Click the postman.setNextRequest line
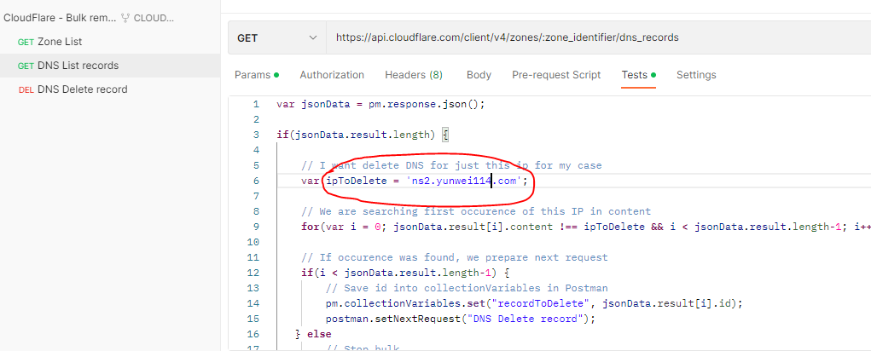The image size is (871, 351). (x=461, y=319)
